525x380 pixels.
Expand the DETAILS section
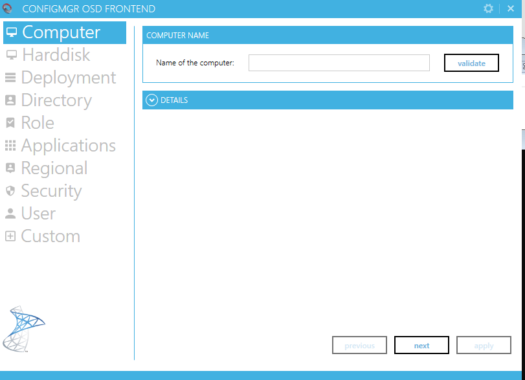pyautogui.click(x=175, y=100)
